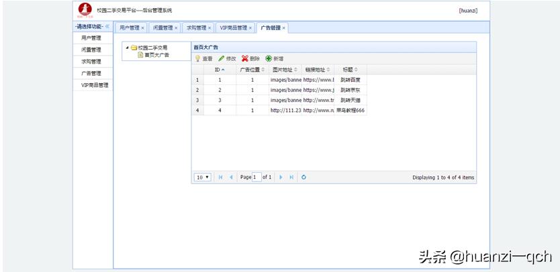Image resolution: width=560 pixels, height=272 pixels.
Task: Open VIP商品管理 from the sidebar menu
Action: (x=93, y=85)
